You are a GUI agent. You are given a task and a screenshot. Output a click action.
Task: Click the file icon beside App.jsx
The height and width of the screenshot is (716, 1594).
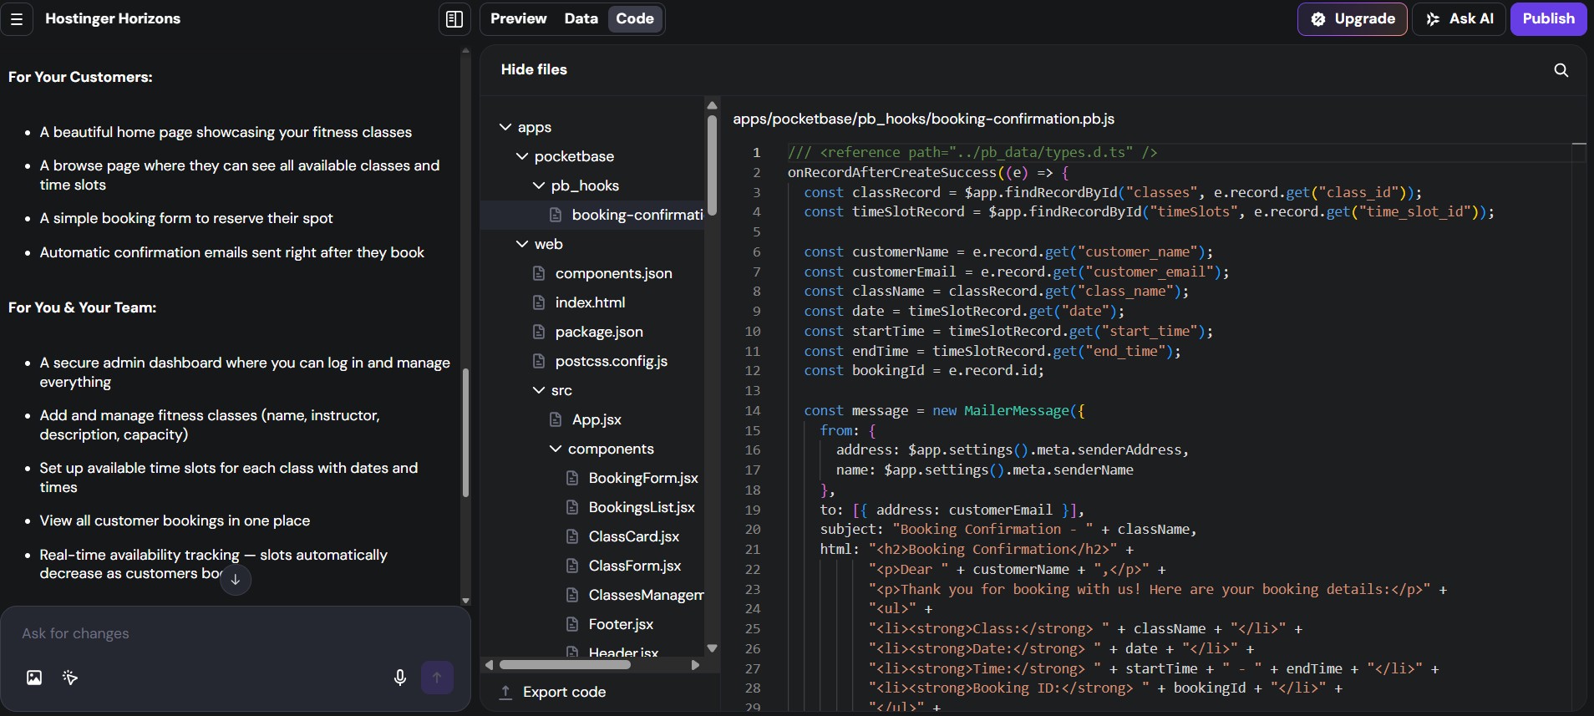[556, 419]
